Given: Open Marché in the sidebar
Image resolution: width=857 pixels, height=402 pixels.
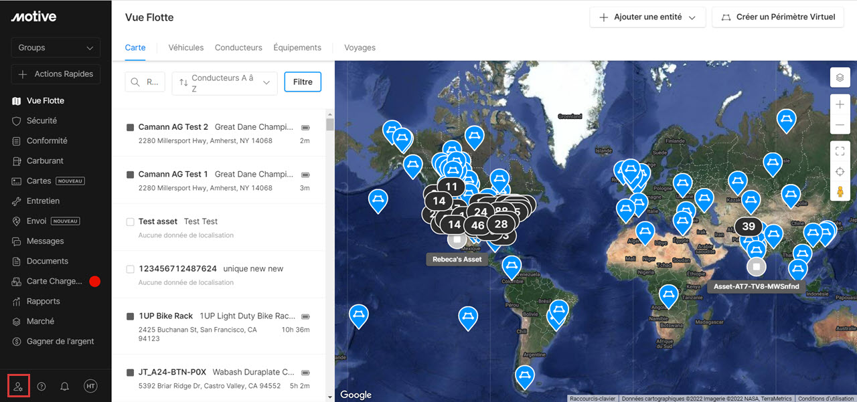Looking at the screenshot, I should click(40, 322).
